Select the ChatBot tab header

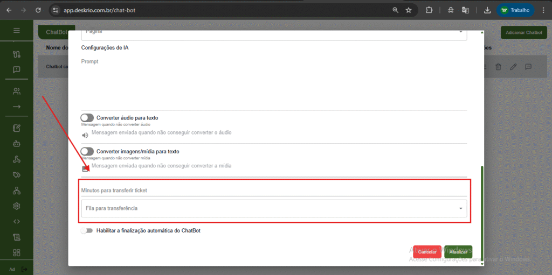[x=56, y=32]
